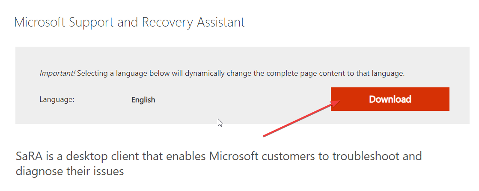
Task: Select the Language: label
Action: click(57, 100)
